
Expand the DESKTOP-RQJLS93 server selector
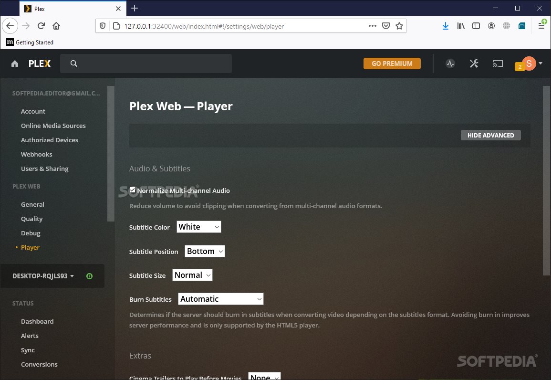coord(43,276)
